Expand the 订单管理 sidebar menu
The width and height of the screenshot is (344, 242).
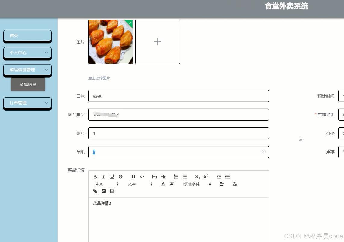click(x=27, y=103)
